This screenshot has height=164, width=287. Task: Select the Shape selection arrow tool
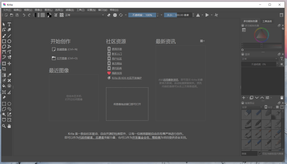pyautogui.click(x=4, y=25)
